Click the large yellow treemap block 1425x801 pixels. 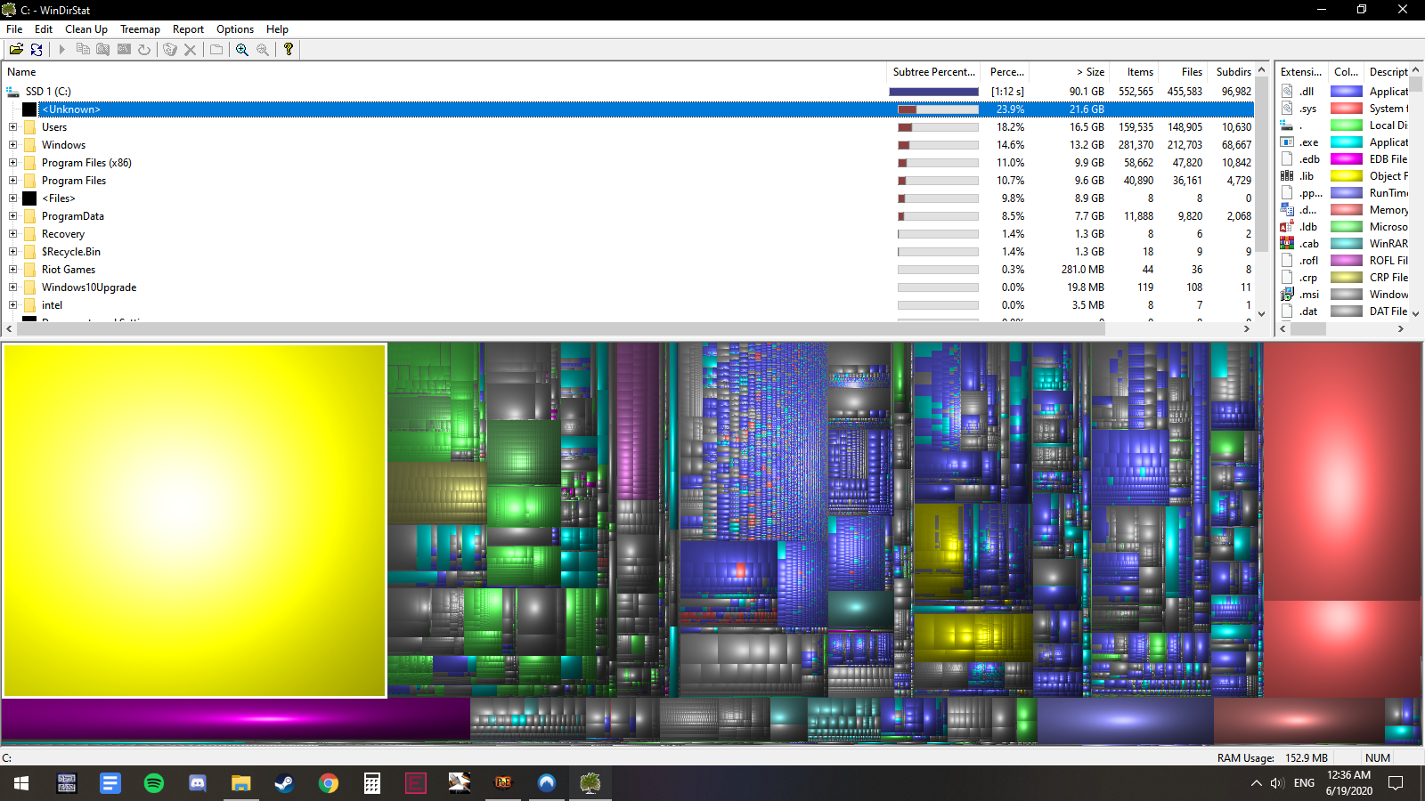pos(195,521)
